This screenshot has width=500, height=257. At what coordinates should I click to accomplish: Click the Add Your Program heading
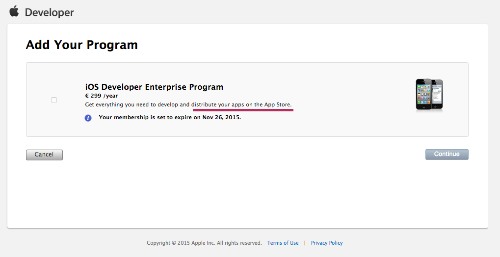81,45
